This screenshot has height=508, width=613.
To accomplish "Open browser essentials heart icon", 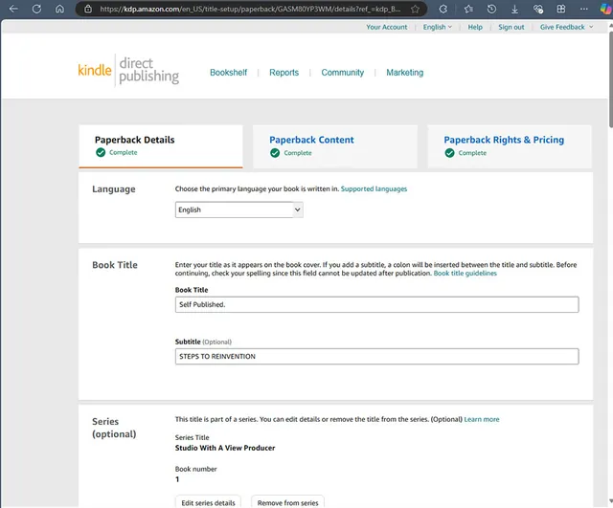I will pyautogui.click(x=538, y=9).
